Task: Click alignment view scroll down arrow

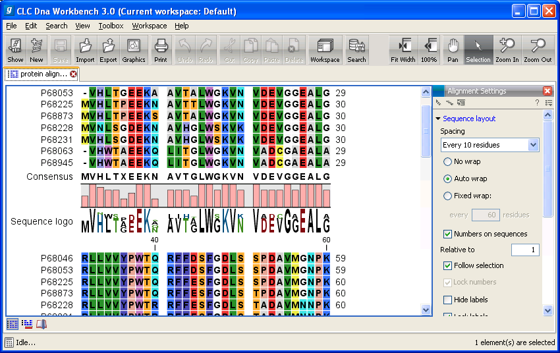Action: point(426,310)
